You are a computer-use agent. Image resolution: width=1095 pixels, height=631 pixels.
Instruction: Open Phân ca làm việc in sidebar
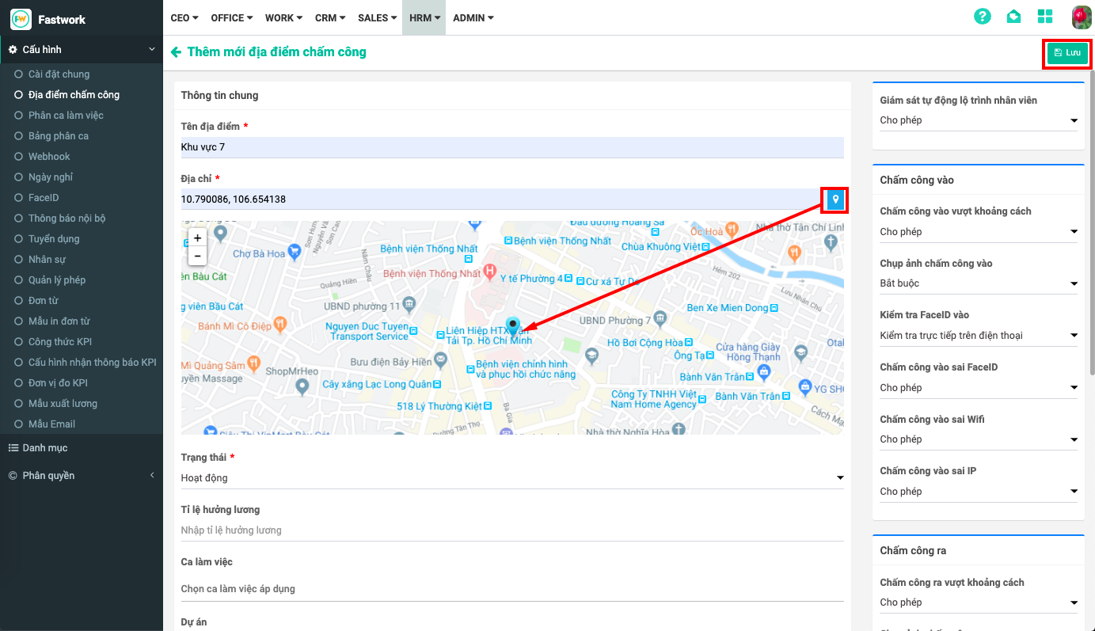point(66,116)
